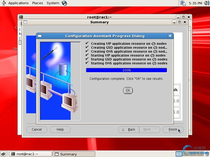The height and width of the screenshot is (157, 210).
Task: Click the Back button in Summary window
Action: [x=129, y=130]
